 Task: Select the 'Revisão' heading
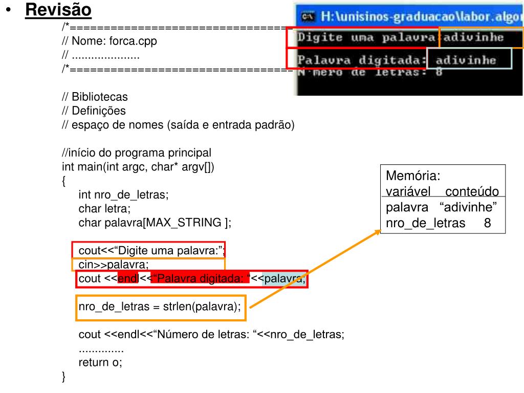(58, 9)
